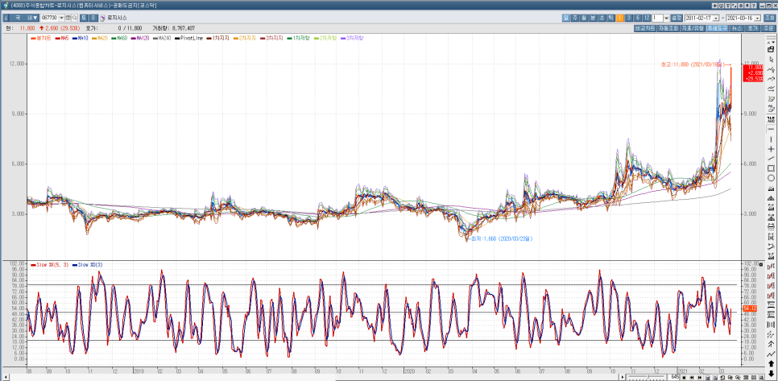Choose the 12 interval preset
This screenshot has height=381, width=778.
click(647, 18)
